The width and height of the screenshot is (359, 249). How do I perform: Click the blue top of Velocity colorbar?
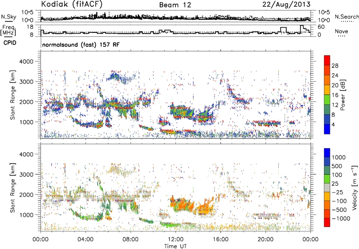pyautogui.click(x=327, y=153)
